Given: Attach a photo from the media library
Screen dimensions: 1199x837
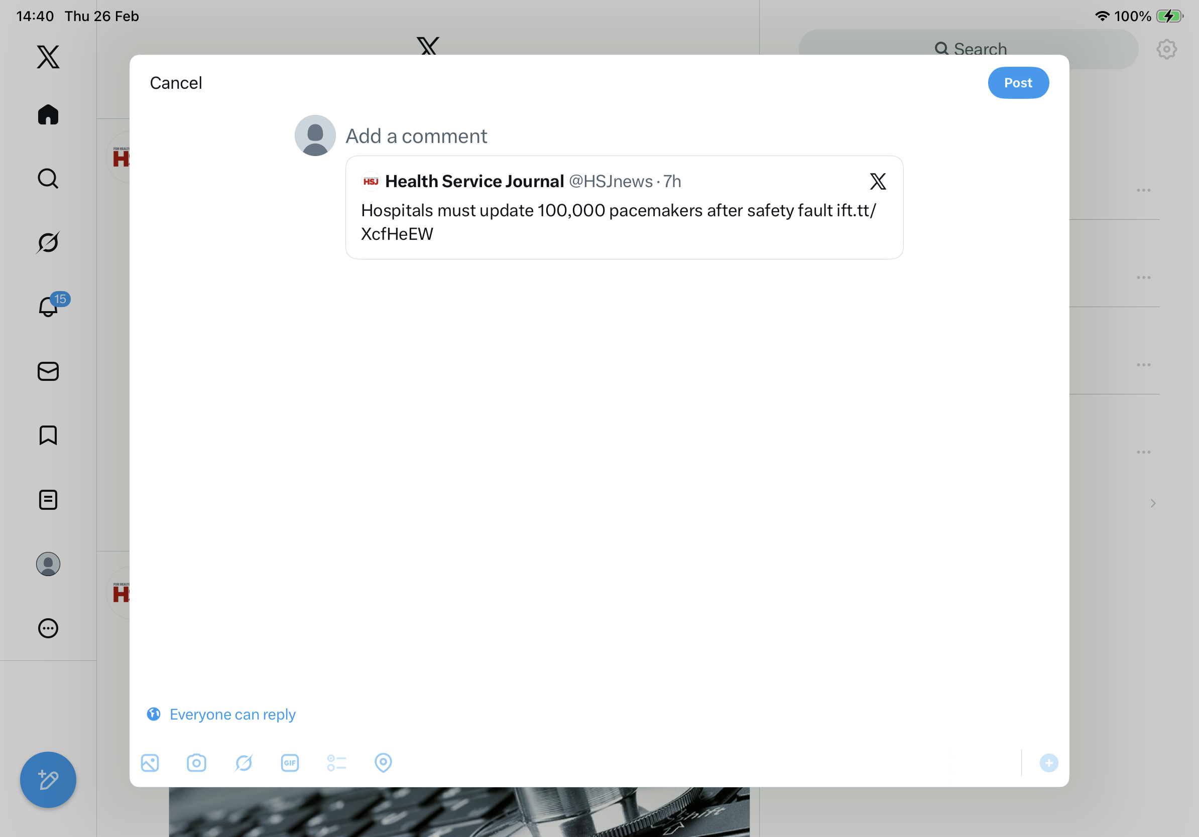Looking at the screenshot, I should pos(150,763).
